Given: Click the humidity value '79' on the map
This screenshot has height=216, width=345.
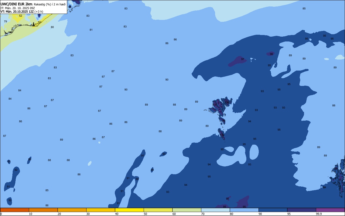Looking at the screenshot, I should pos(5,22).
